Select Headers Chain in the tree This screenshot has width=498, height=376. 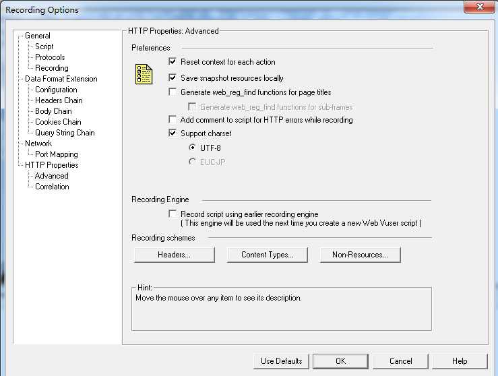click(59, 100)
